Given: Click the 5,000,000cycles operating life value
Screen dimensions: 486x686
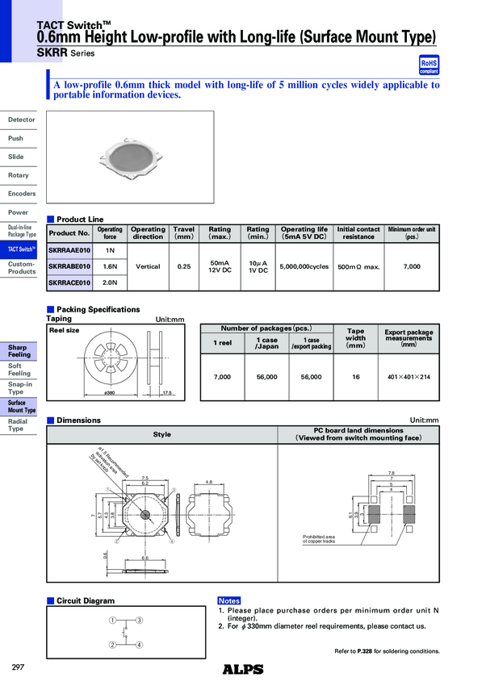Looking at the screenshot, I should click(304, 266).
